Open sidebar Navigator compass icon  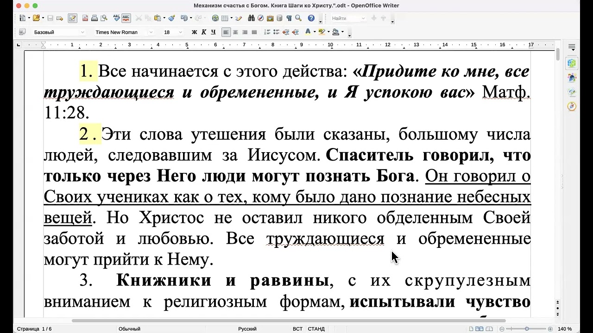coord(572,106)
